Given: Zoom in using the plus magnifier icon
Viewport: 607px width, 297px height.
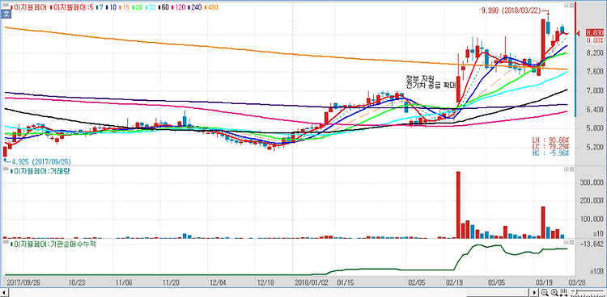Looking at the screenshot, I should click(554, 292).
